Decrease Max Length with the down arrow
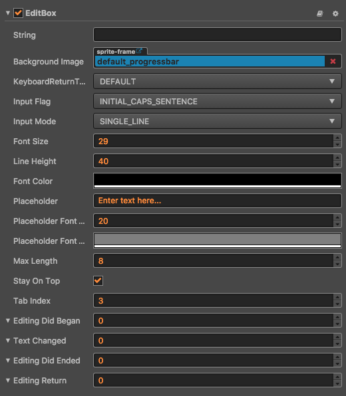Viewport: 346px width, 396px height. pyautogui.click(x=337, y=264)
